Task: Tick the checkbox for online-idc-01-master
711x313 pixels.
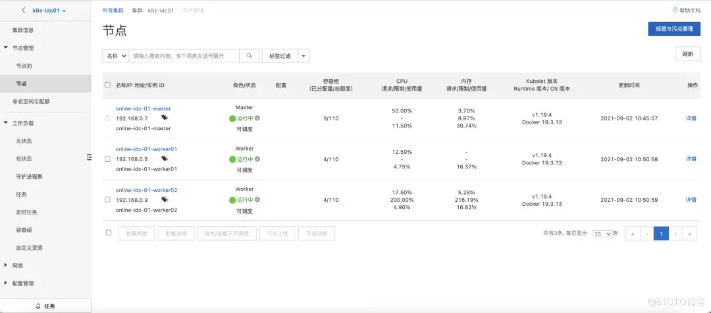Action: click(x=107, y=118)
